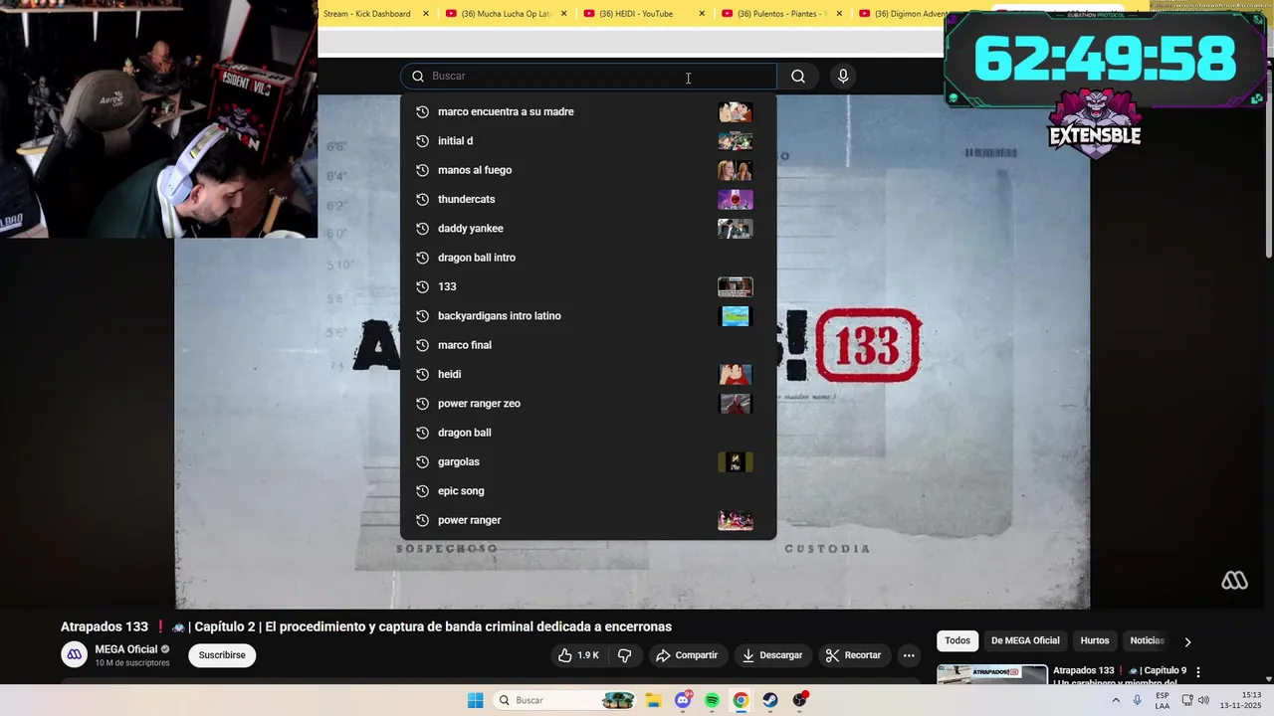The height and width of the screenshot is (716, 1274).
Task: Click history clock icon beside 'gargolas'
Action: click(x=422, y=461)
